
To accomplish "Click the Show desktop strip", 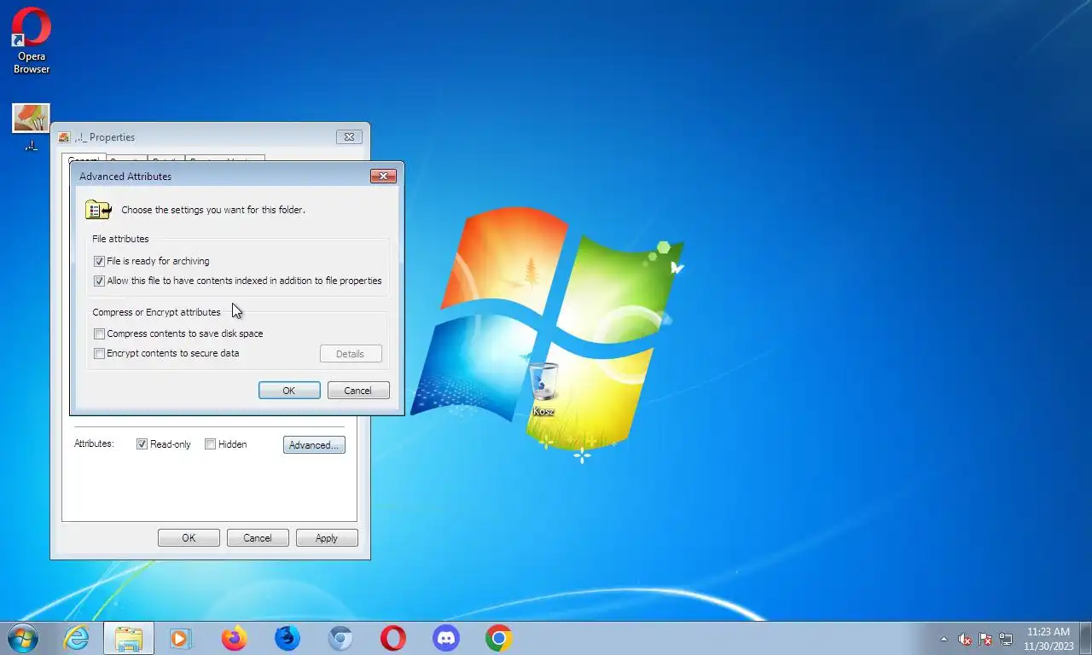I will pos(1086,639).
